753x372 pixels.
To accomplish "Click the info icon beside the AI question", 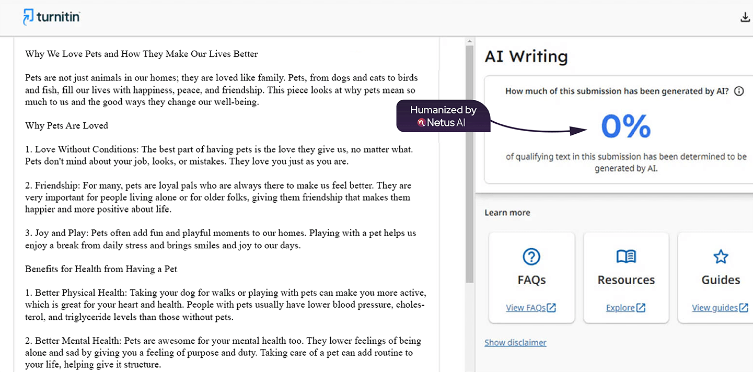I will (x=739, y=91).
